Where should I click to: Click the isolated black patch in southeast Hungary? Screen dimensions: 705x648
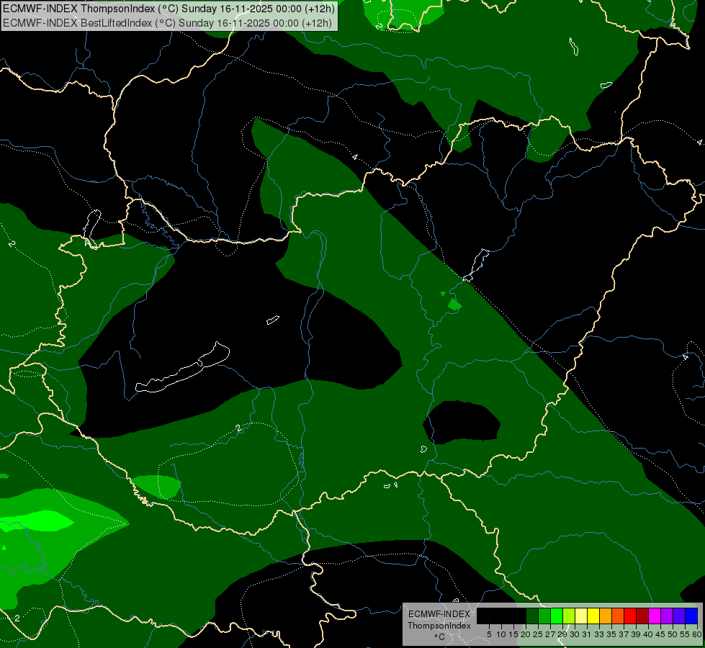[462, 422]
